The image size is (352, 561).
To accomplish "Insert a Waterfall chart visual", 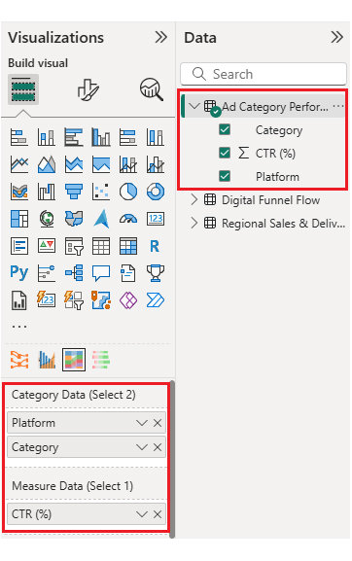I will (x=47, y=192).
